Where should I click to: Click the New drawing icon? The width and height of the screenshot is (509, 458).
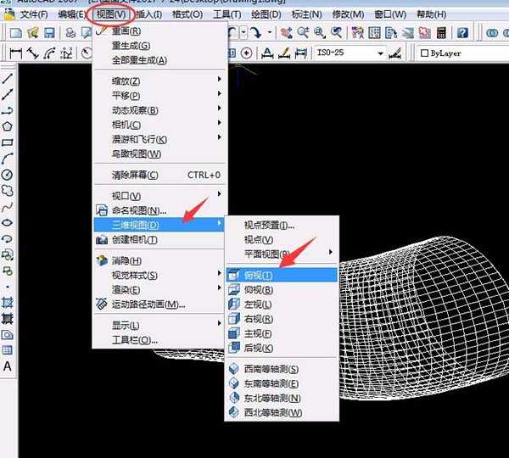16,33
